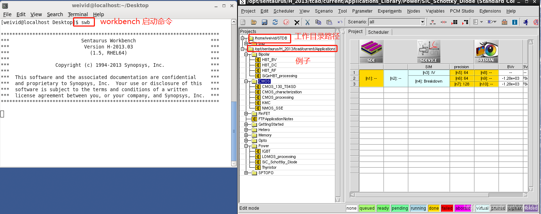Viewport: 541px width, 214px height.
Task: Expand the SPTOPO folder node
Action: (246, 173)
